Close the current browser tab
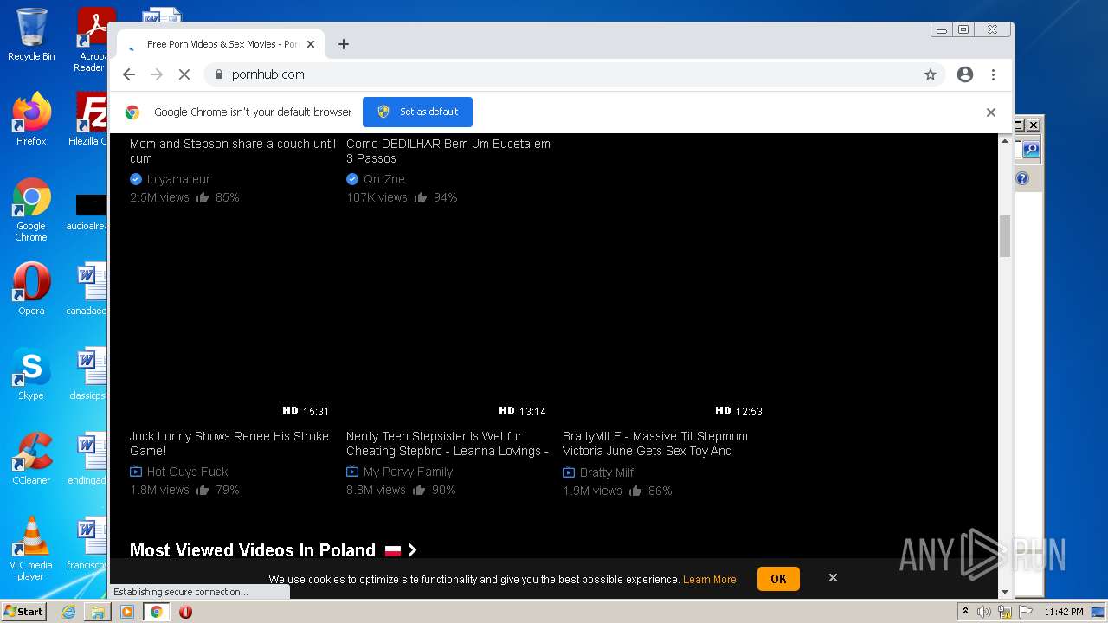Viewport: 1108px width, 623px height. tap(311, 44)
